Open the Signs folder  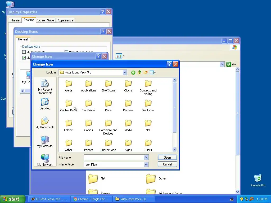click(x=128, y=146)
